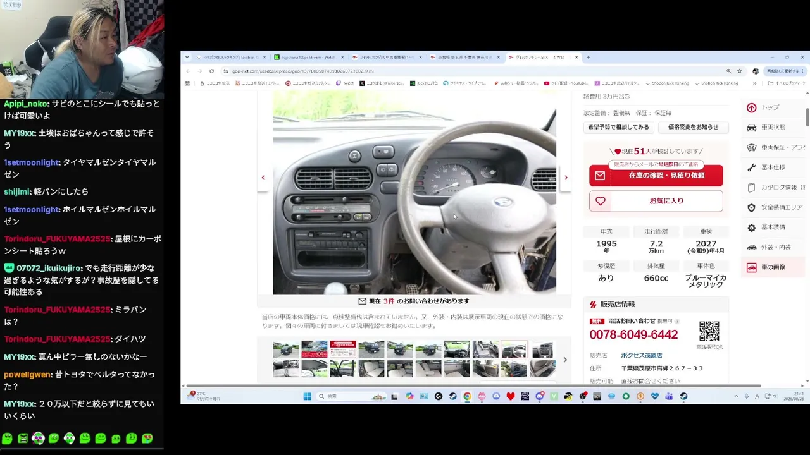Open the ボクセス茂原店 dealer link
810x455 pixels.
tap(641, 356)
